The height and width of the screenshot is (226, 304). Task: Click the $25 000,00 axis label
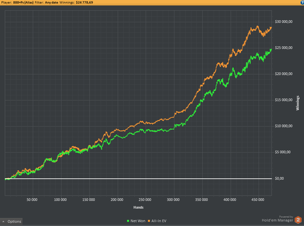284,48
